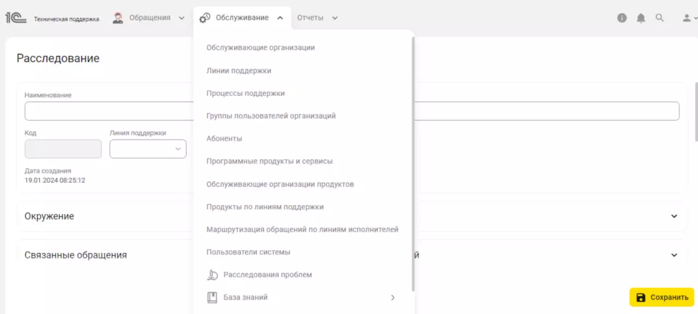Viewport: 698px width, 314px height.
Task: Select Абоненты from the menu
Action: pos(224,138)
